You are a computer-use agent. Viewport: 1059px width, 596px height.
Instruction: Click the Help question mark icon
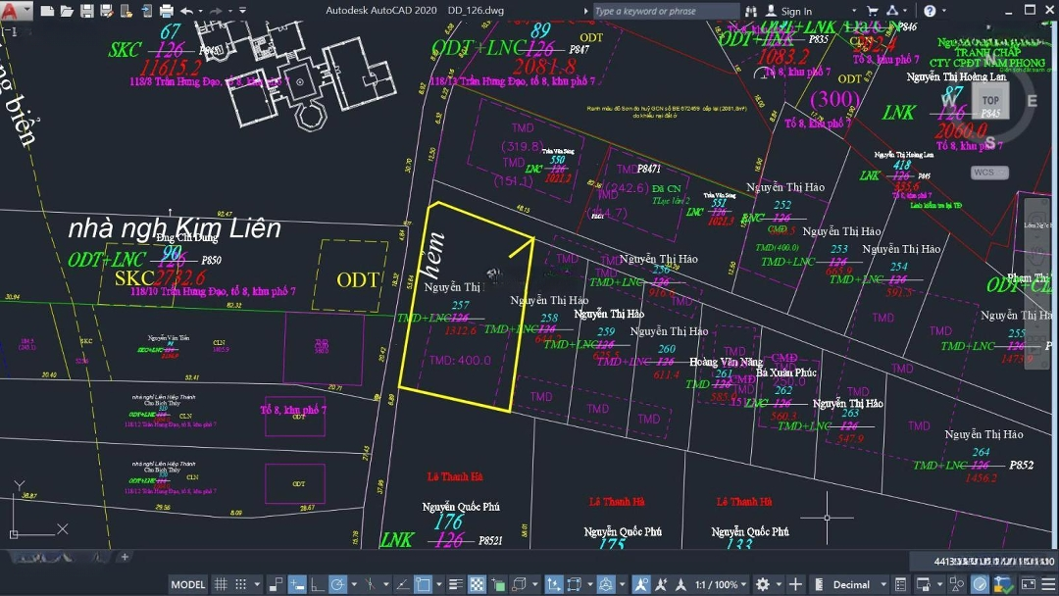(x=930, y=11)
